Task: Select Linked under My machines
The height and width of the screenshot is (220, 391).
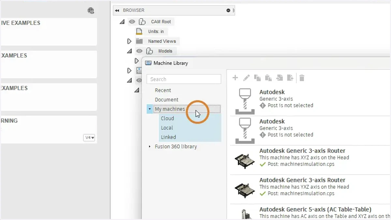Action: point(168,137)
